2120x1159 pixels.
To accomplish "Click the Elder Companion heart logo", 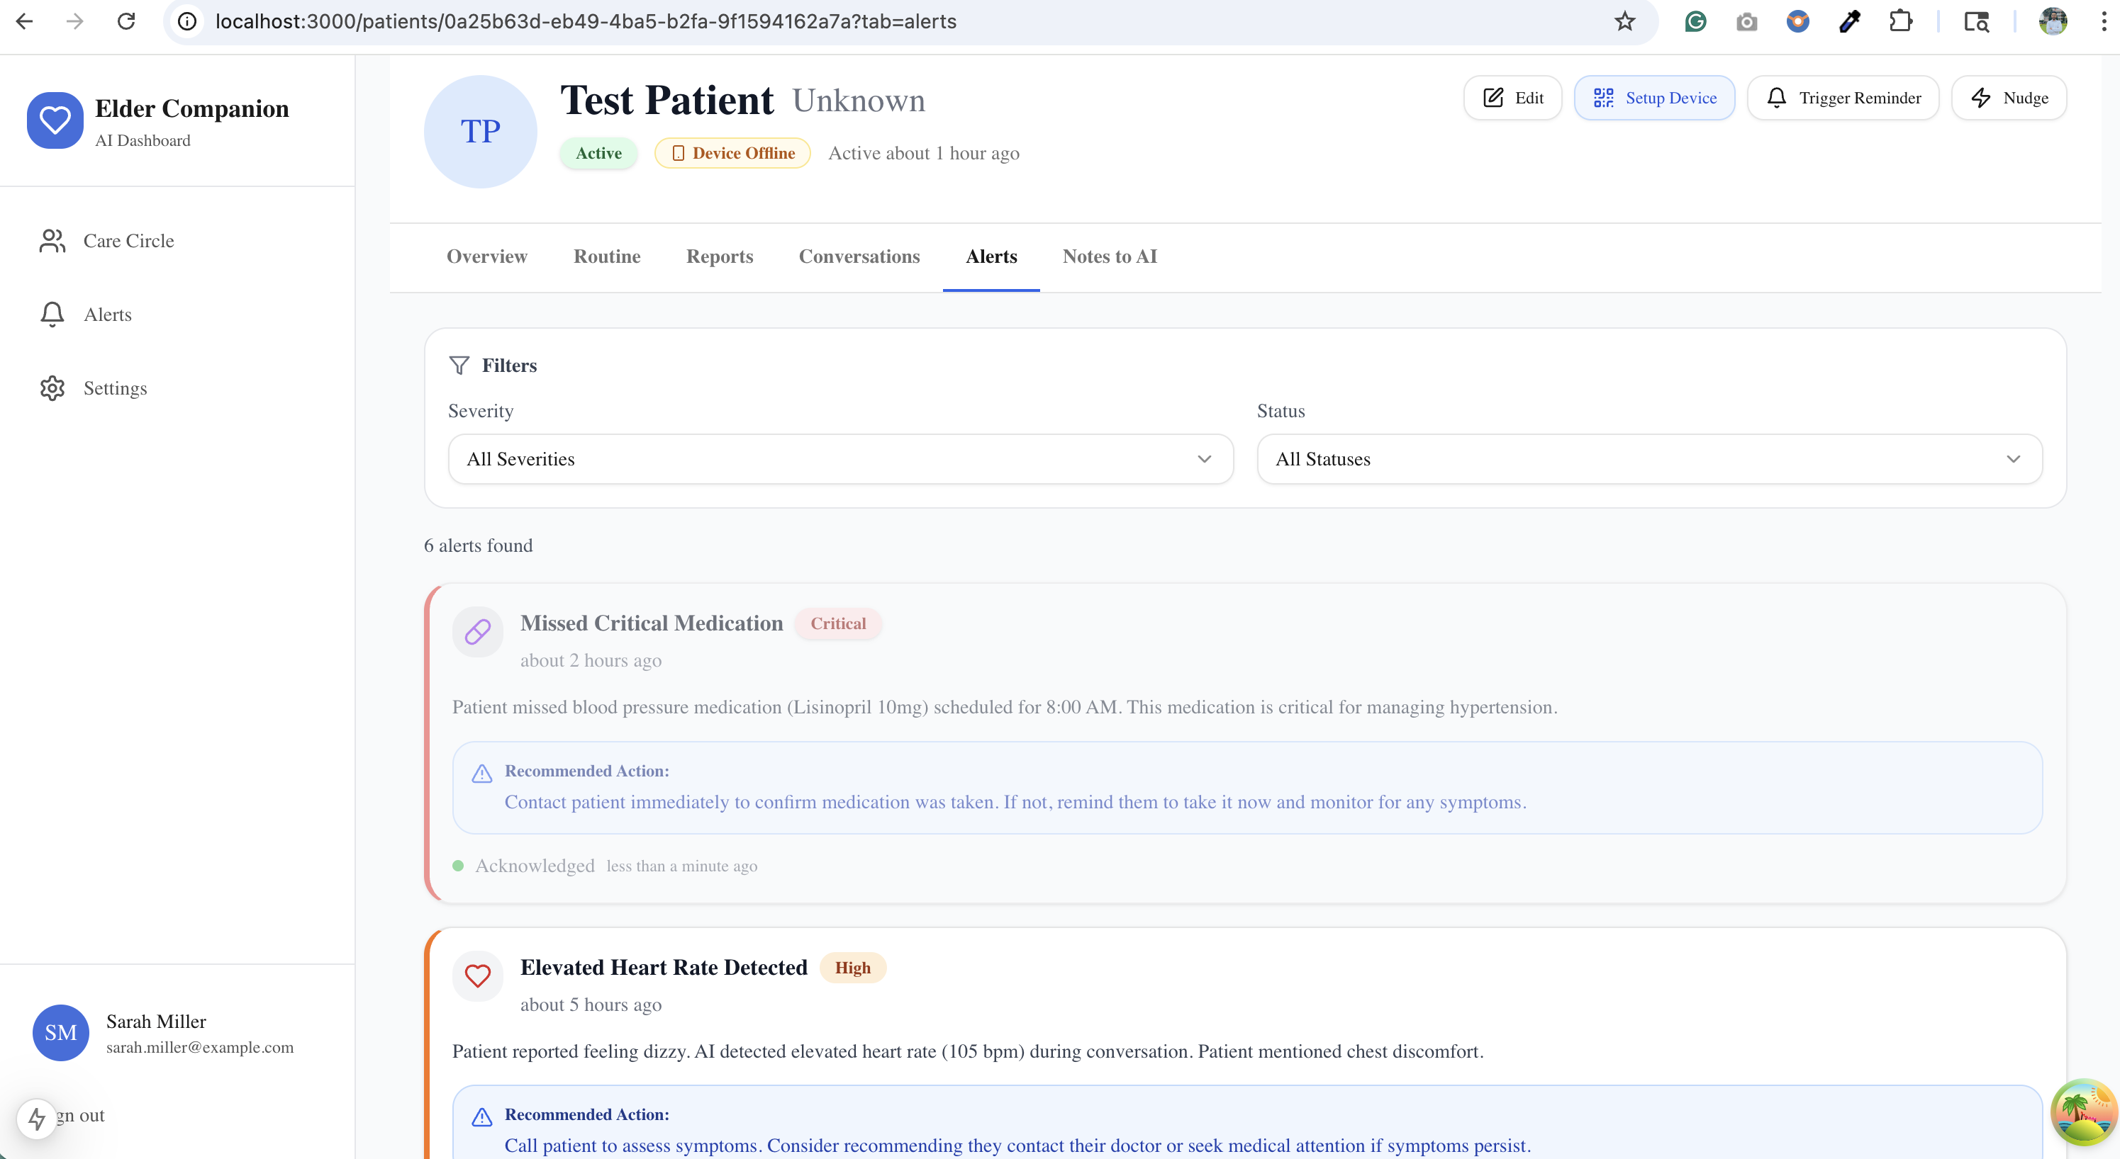I will [x=55, y=120].
